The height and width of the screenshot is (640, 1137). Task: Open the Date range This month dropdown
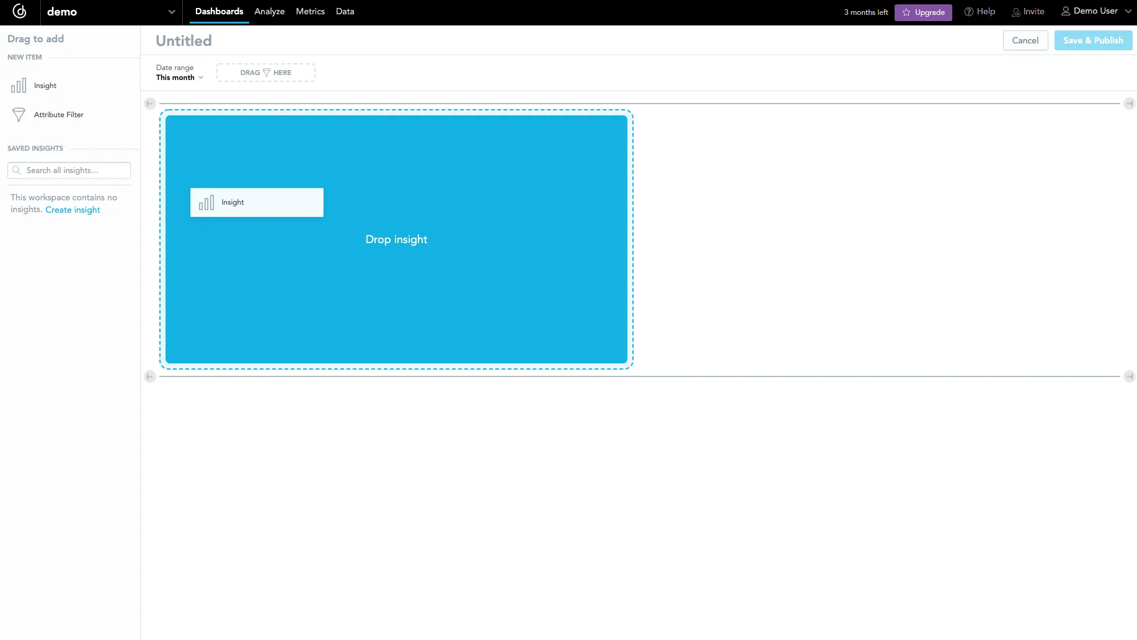[179, 73]
